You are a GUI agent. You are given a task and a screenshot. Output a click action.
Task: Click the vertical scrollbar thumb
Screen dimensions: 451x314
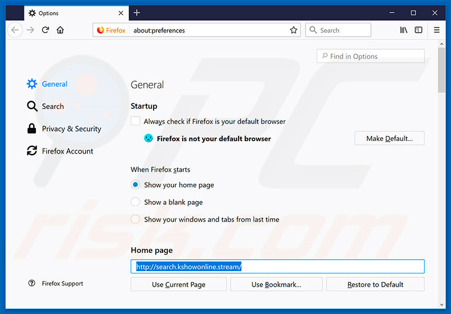[441, 70]
